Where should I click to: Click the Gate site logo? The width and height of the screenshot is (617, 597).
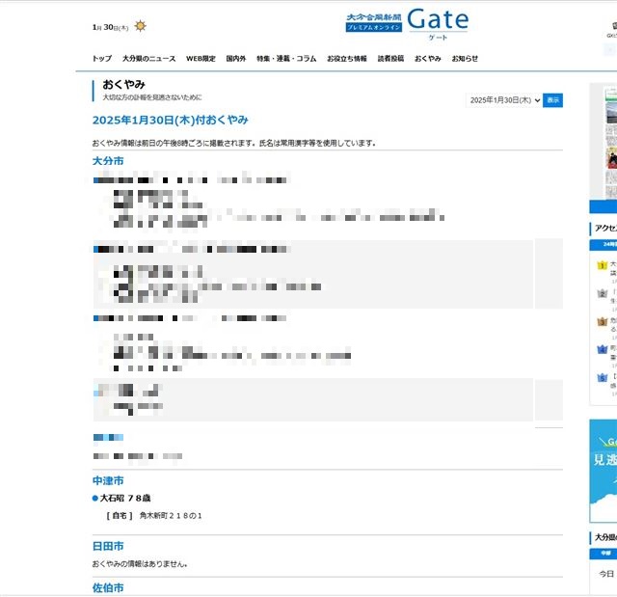point(407,24)
